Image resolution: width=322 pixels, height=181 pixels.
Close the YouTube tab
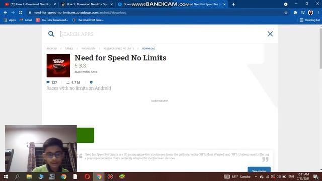pyautogui.click(x=55, y=4)
